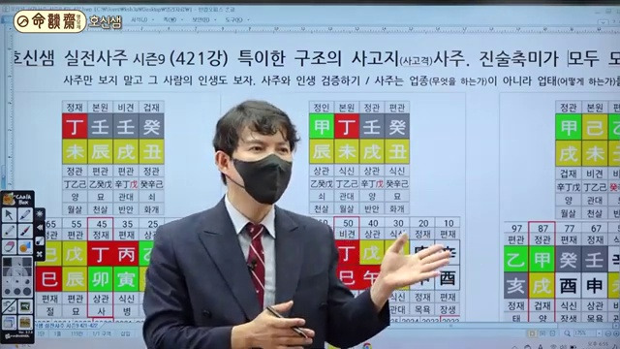Collapse Chalk Box with double-arrow icon
This screenshot has width=620, height=349.
coord(39,228)
